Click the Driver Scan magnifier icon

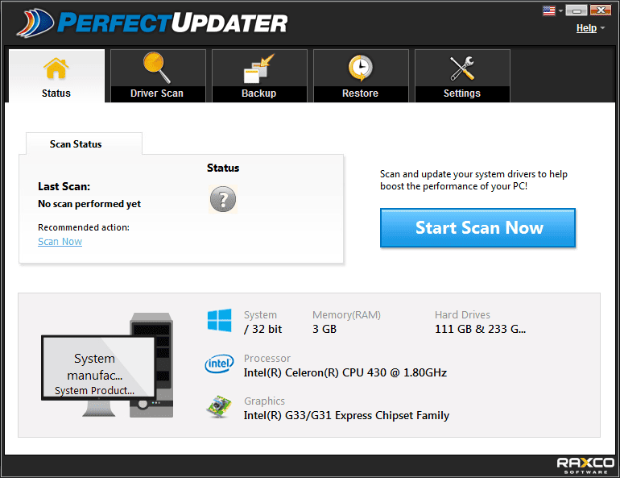[157, 68]
